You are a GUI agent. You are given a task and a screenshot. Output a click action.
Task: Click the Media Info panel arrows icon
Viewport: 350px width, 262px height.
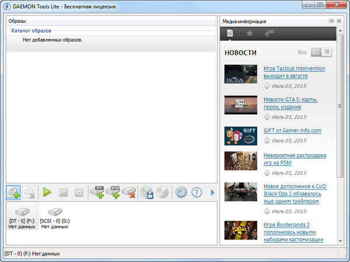331,21
